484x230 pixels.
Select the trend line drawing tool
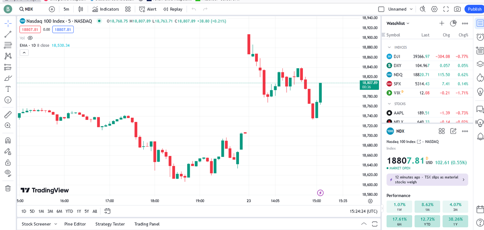(x=8, y=34)
